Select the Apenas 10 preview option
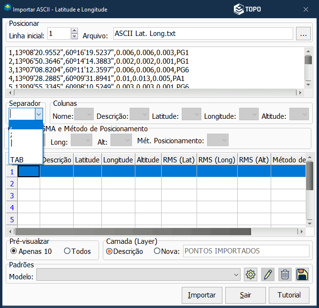The height and width of the screenshot is (308, 319). click(14, 251)
